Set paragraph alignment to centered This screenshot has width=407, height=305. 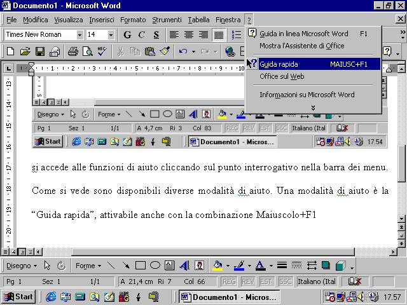pyautogui.click(x=189, y=35)
